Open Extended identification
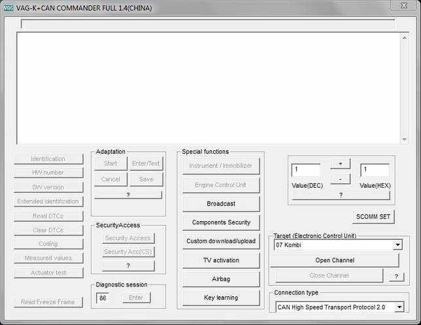 [x=48, y=201]
